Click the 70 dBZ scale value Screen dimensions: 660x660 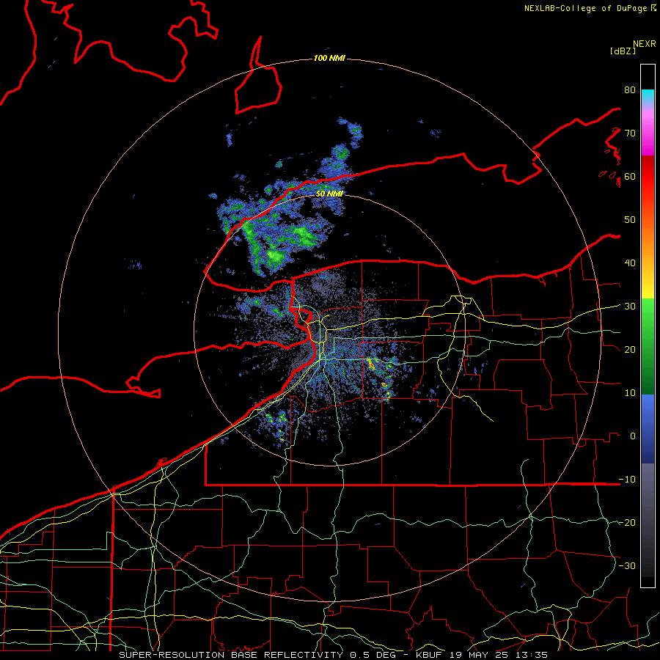pos(630,133)
